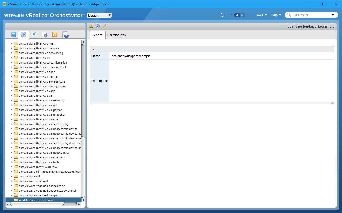Open the Resources view document icon

(x=34, y=35)
